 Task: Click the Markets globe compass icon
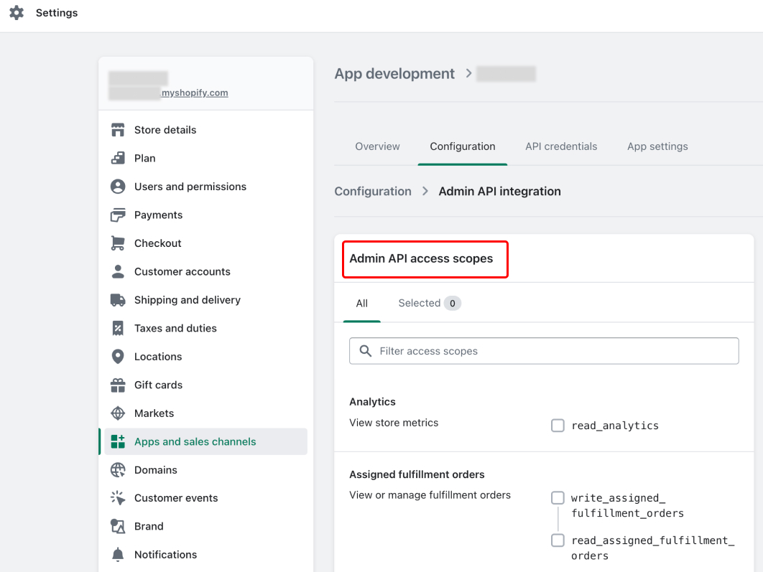coord(119,413)
